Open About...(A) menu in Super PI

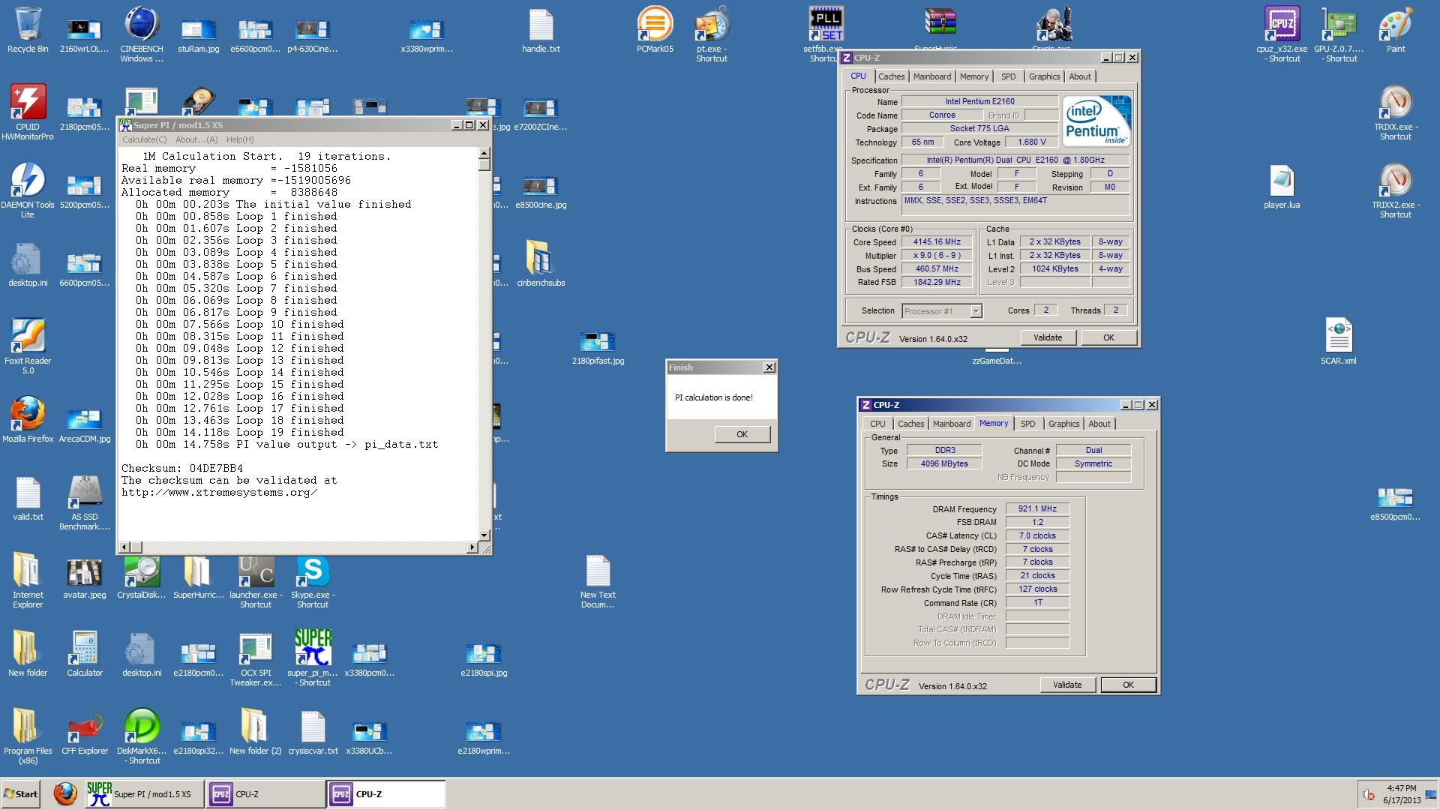point(196,139)
